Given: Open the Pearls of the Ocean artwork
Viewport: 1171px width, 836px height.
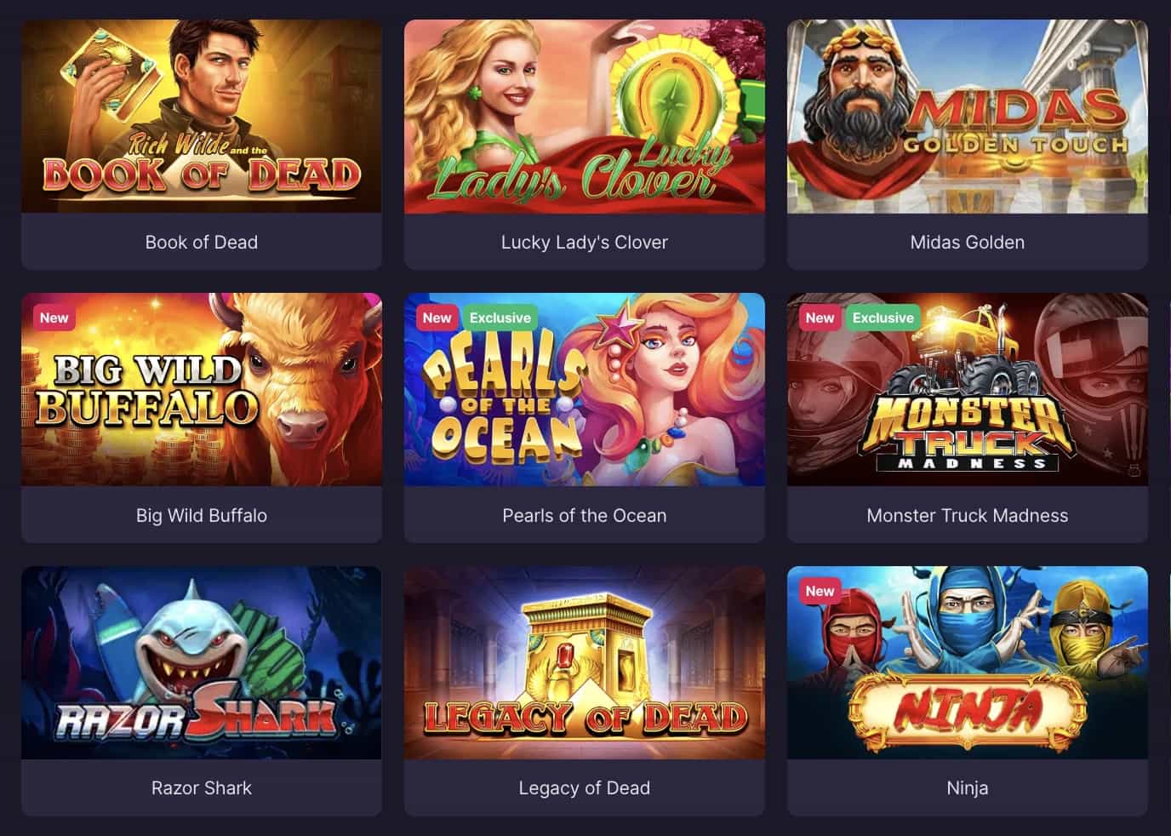Looking at the screenshot, I should pos(585,389).
